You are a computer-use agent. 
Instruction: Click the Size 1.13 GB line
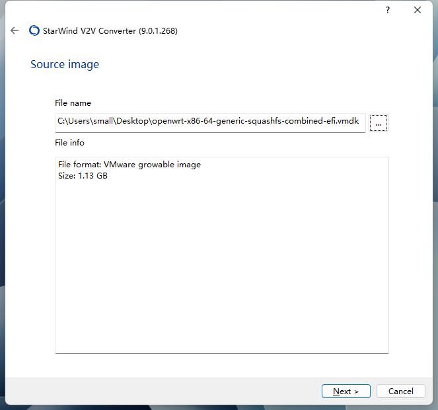coord(83,176)
